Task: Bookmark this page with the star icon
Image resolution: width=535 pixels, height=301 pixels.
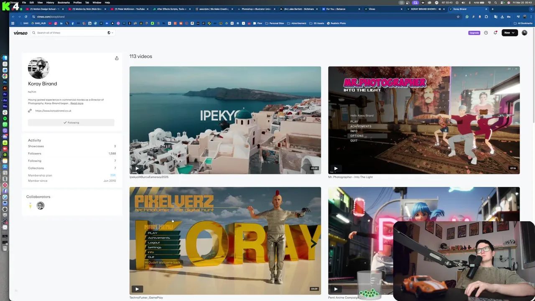Action: click(458, 17)
